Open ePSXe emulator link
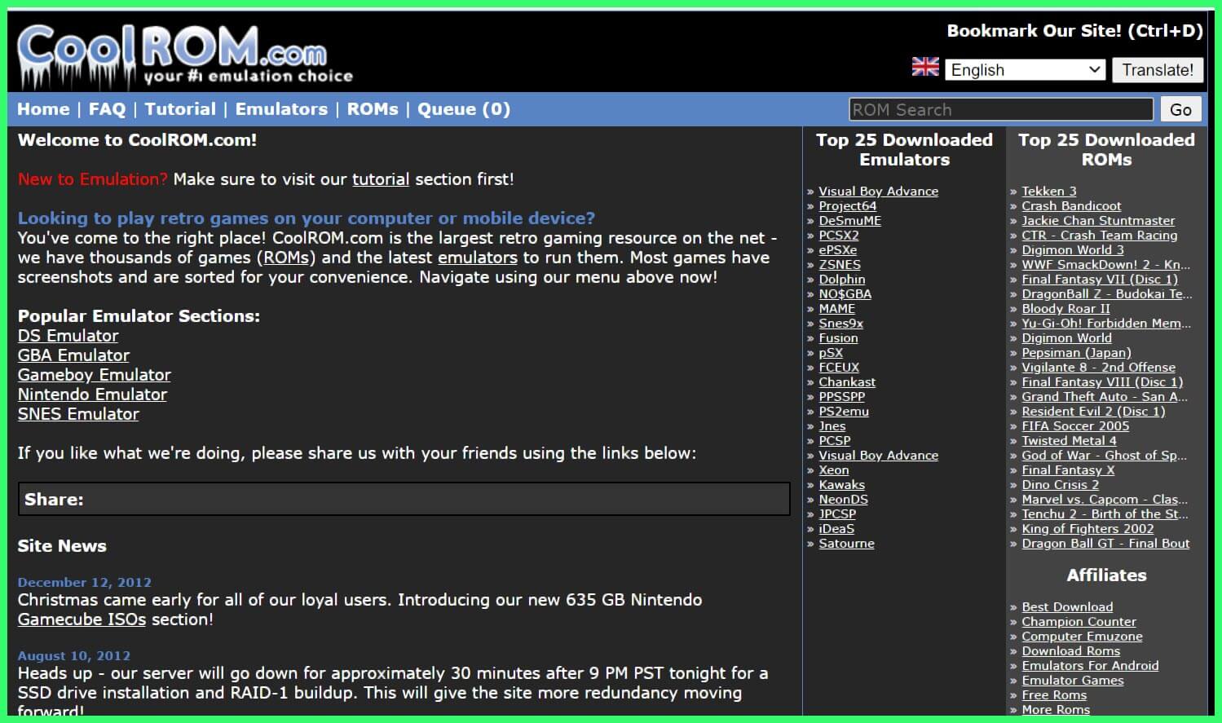1222x723 pixels. pyautogui.click(x=838, y=250)
